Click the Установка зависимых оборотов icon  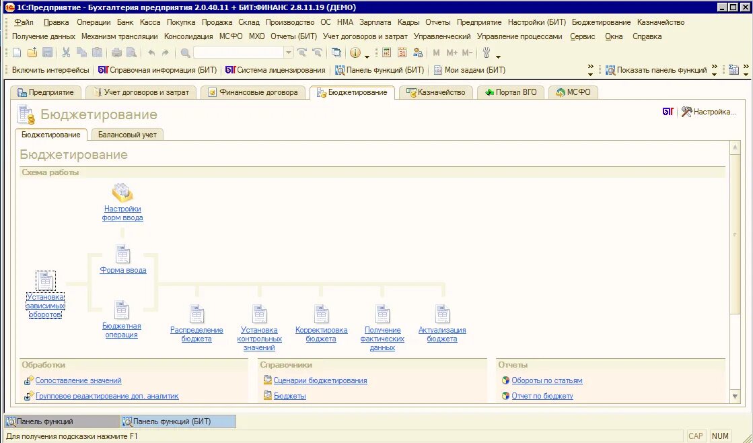click(x=46, y=281)
